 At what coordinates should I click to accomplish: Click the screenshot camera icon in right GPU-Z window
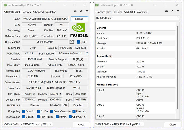coord(166,11)
